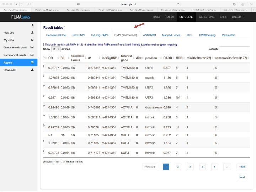Focus the table Search input field
Screen dimensions: 256x192
[235, 49]
